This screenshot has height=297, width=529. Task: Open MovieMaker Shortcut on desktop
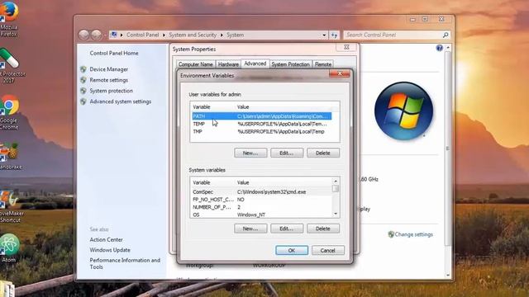[9, 200]
